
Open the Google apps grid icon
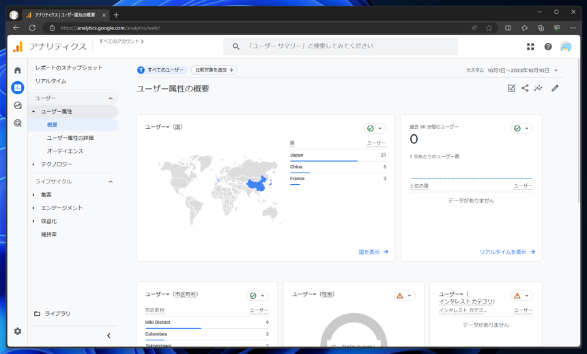click(x=530, y=46)
